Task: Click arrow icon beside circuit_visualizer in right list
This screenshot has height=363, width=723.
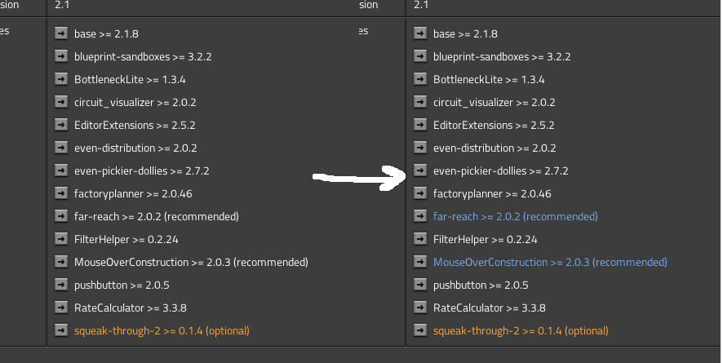Action: tap(420, 102)
